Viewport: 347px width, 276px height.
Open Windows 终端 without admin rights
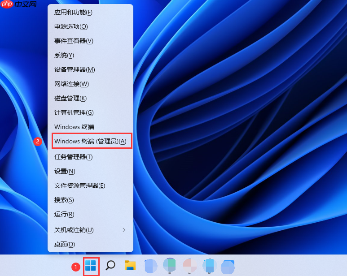[74, 127]
